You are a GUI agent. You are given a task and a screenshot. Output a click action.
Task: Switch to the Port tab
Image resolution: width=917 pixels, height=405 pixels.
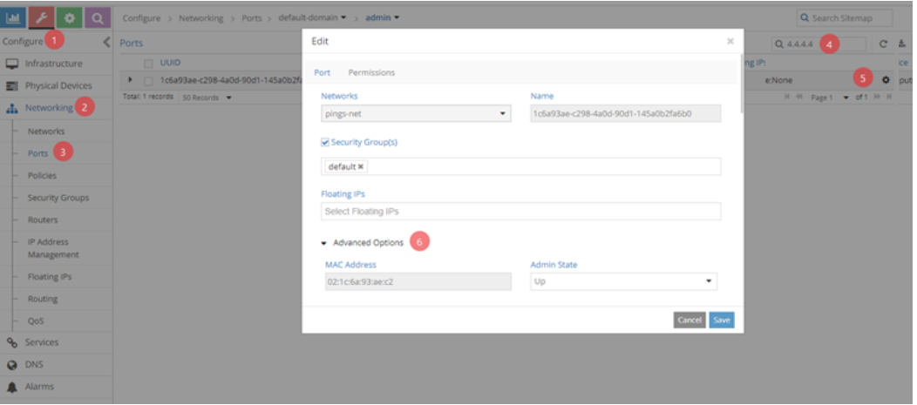pyautogui.click(x=323, y=72)
